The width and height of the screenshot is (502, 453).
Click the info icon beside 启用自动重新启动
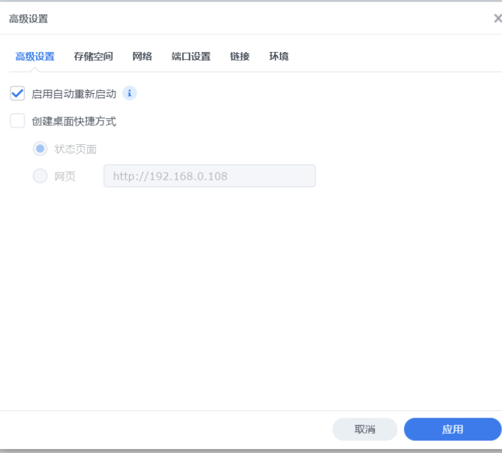point(129,94)
